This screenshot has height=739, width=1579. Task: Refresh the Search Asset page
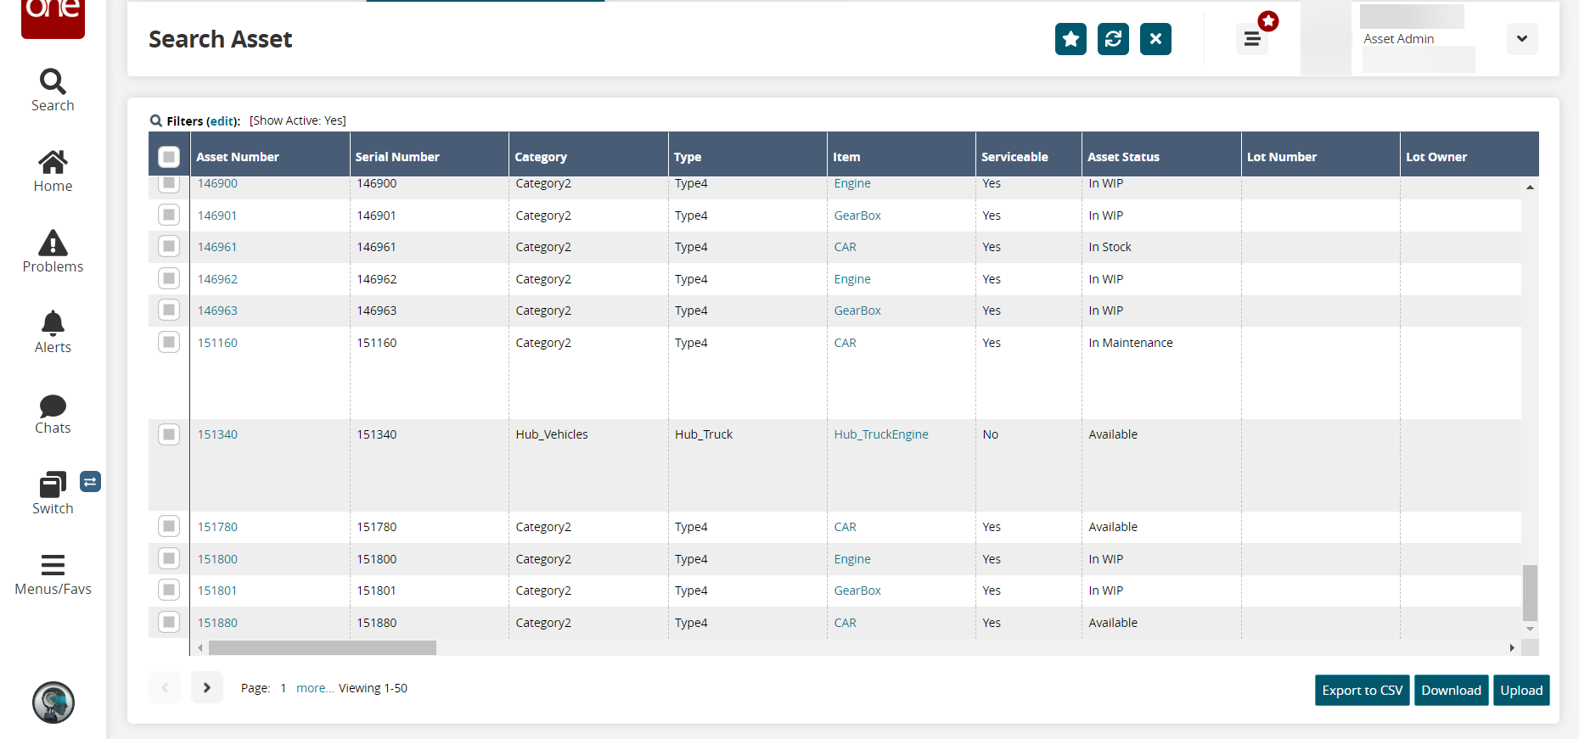1113,39
